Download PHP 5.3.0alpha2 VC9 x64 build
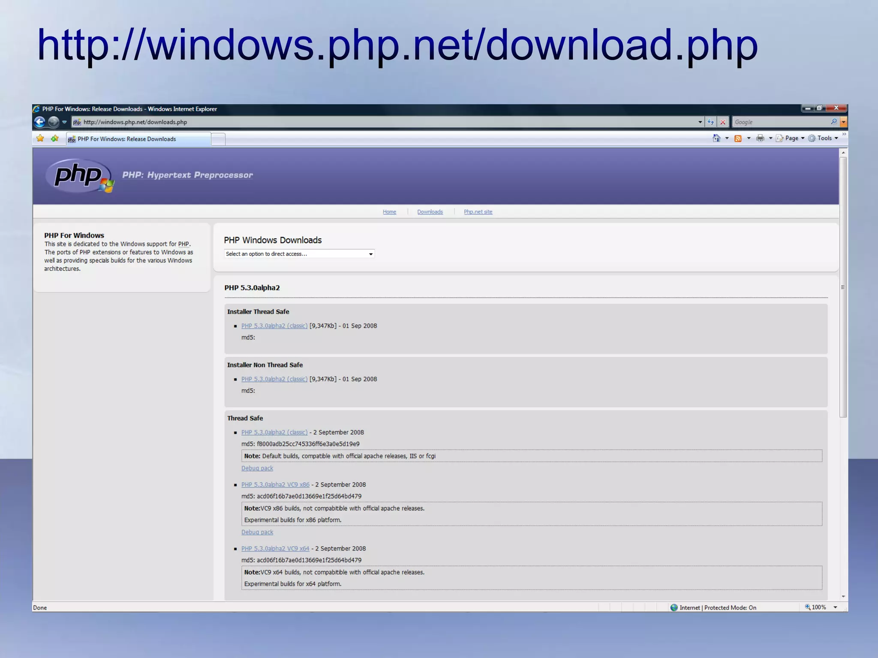878x658 pixels. tap(275, 549)
